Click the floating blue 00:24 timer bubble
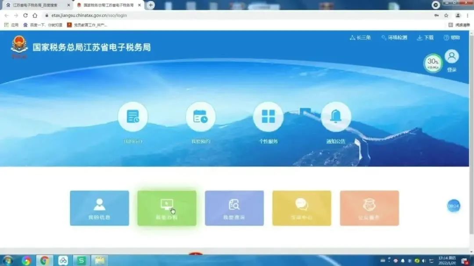The height and width of the screenshot is (266, 474). point(453,206)
